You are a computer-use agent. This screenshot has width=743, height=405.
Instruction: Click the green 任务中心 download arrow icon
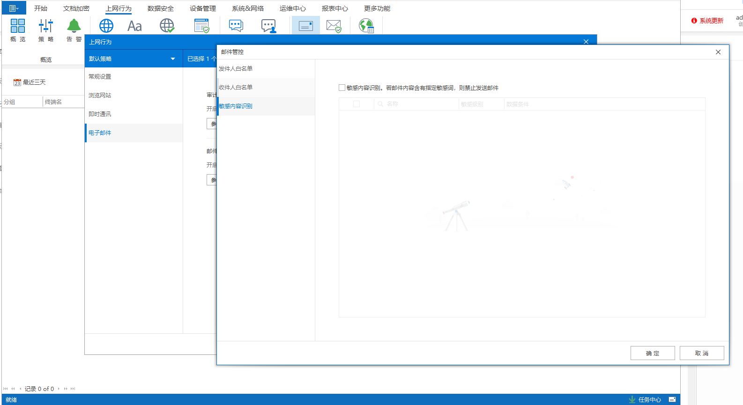pyautogui.click(x=632, y=399)
